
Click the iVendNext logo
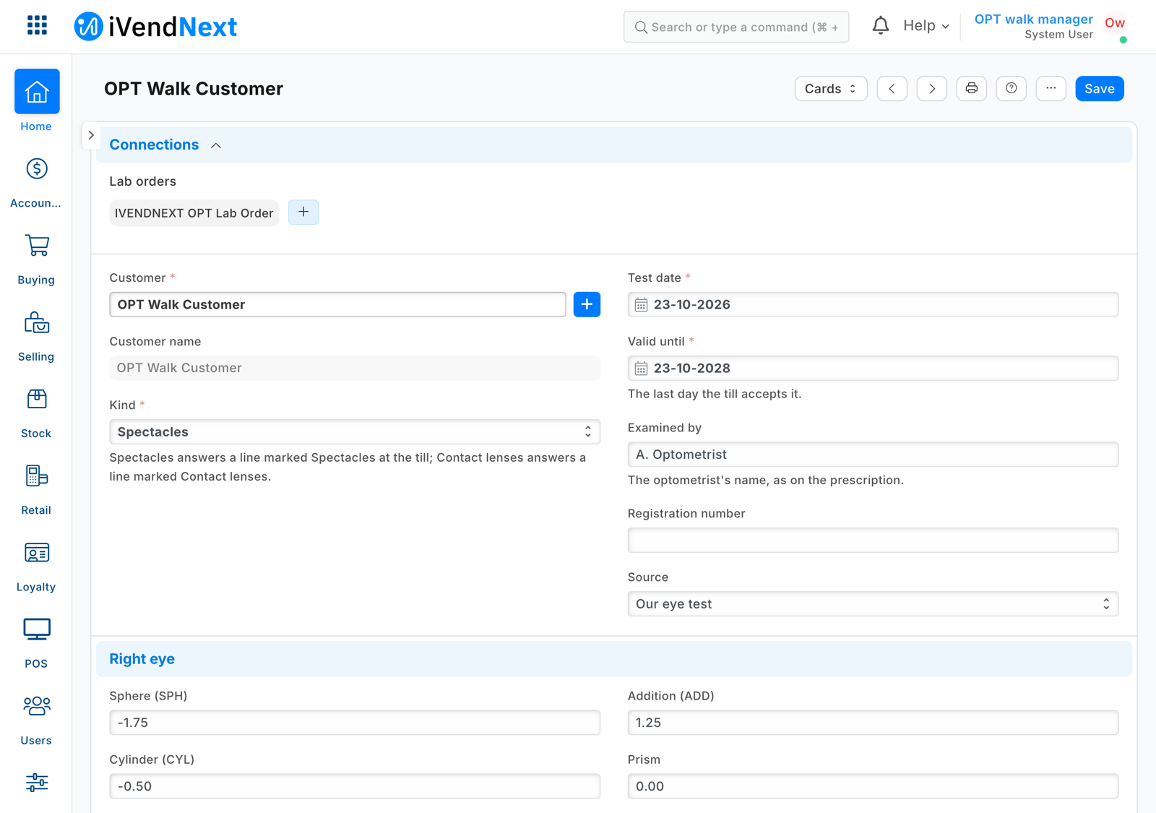155,27
